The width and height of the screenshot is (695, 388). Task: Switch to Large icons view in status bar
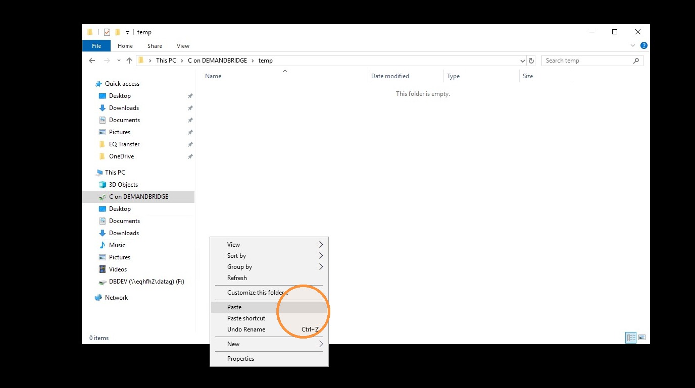[642, 338]
